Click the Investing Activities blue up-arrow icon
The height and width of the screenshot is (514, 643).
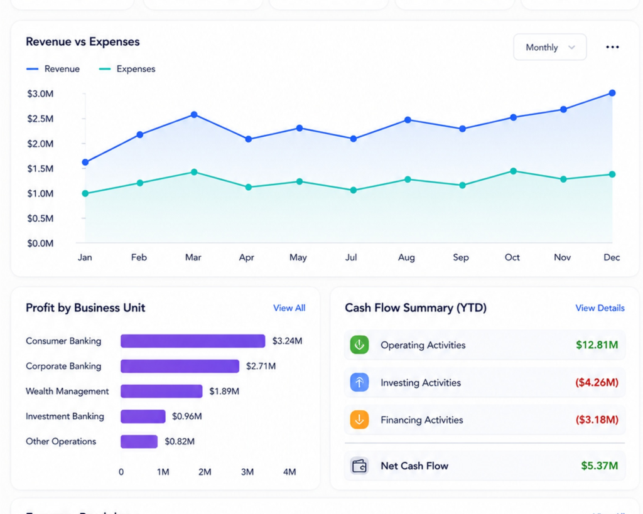coord(359,382)
